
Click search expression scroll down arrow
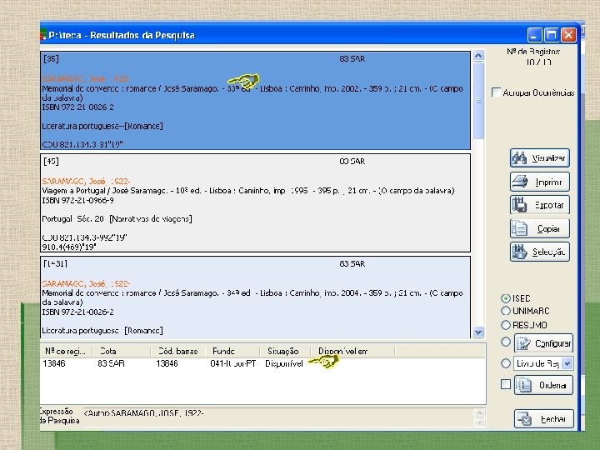click(479, 422)
